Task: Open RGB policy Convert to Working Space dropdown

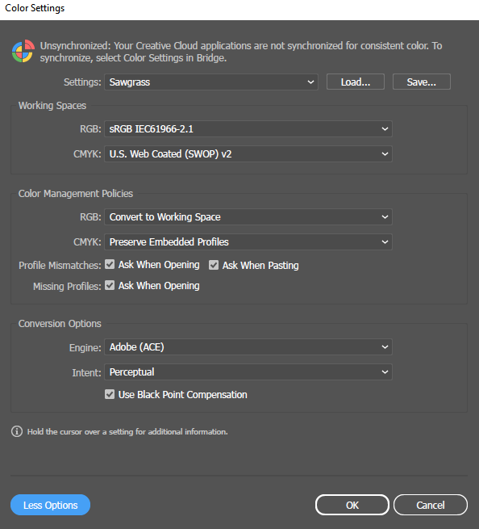Action: (248, 217)
